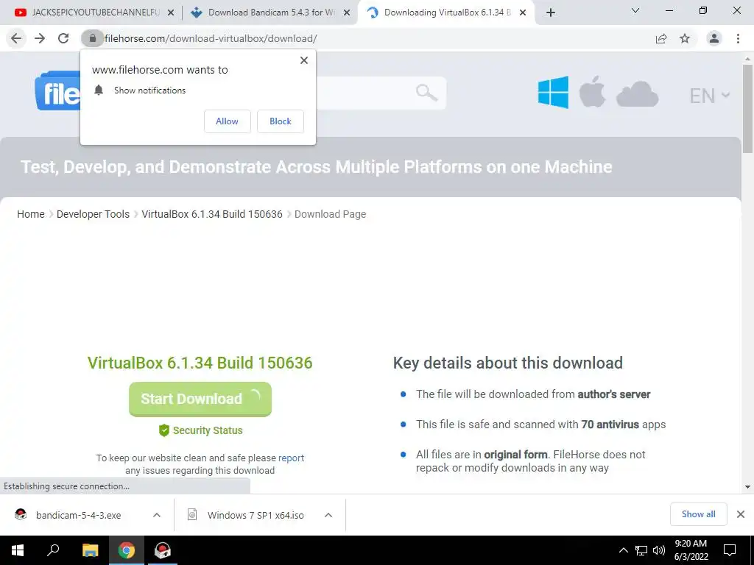Open the Security Status link
Image resolution: width=754 pixels, height=565 pixels.
tap(200, 430)
